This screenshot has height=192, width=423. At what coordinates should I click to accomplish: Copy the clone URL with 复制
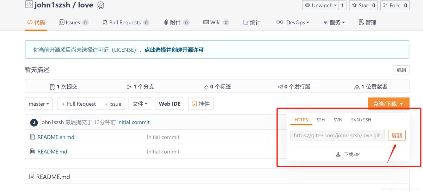tap(397, 135)
